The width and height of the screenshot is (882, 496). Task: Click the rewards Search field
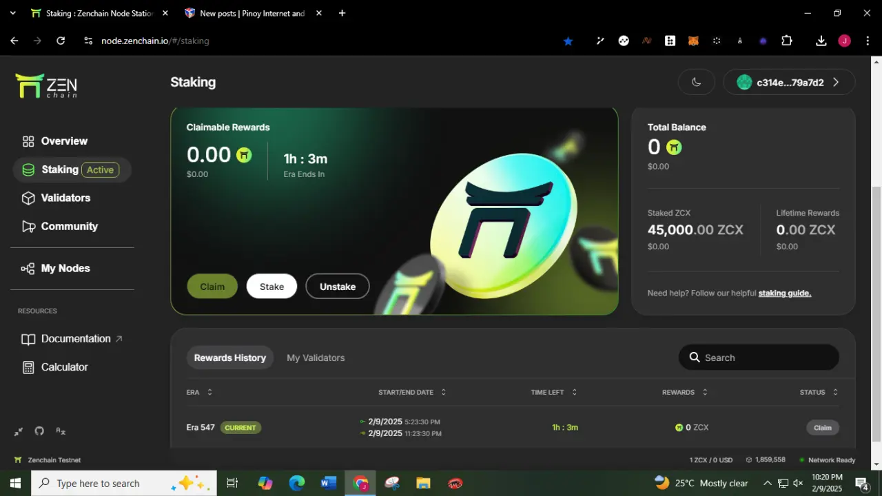coord(759,358)
